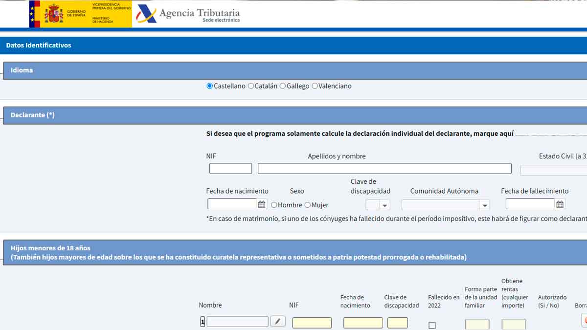Select Castellano language option
Screen dimensions: 587x330
pyautogui.click(x=210, y=86)
